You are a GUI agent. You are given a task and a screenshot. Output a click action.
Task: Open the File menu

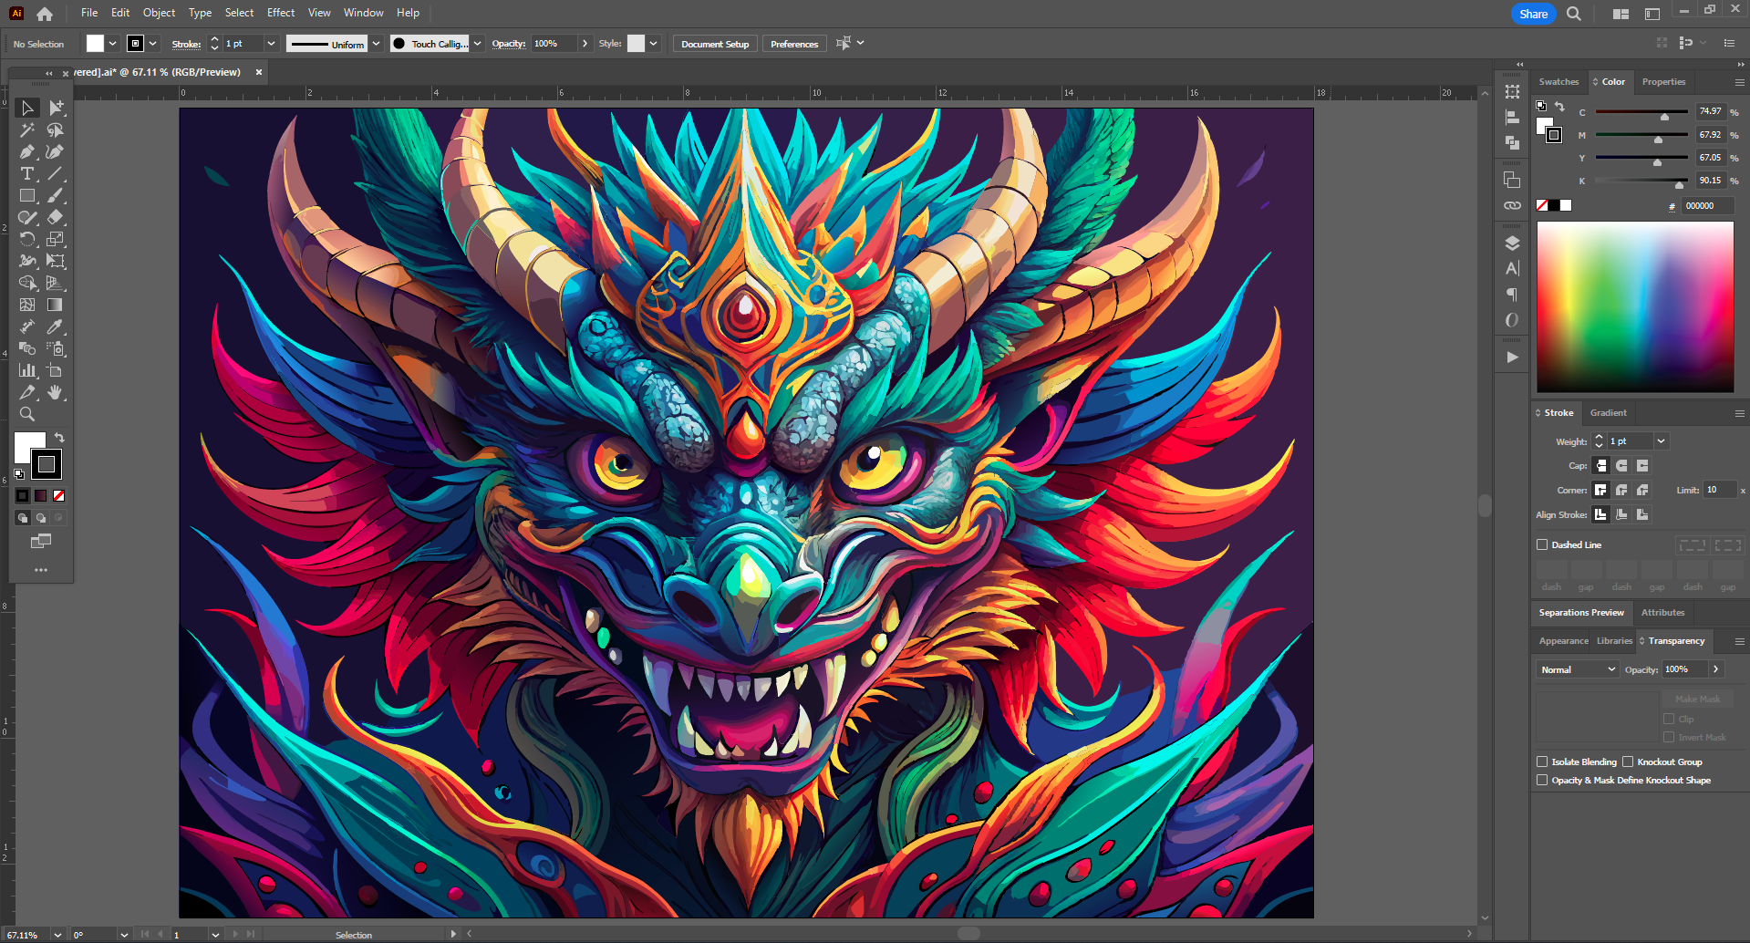point(88,13)
